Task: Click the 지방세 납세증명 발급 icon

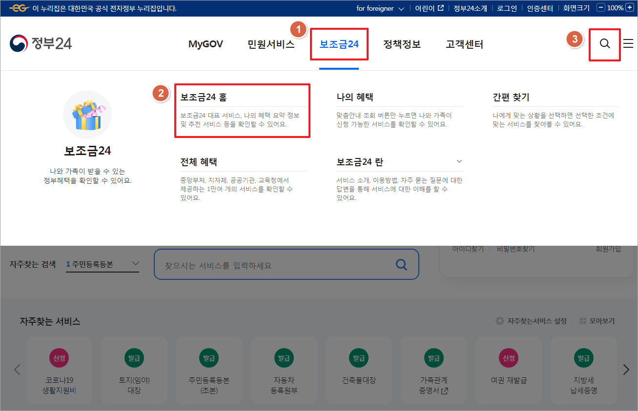Action: coord(583,358)
